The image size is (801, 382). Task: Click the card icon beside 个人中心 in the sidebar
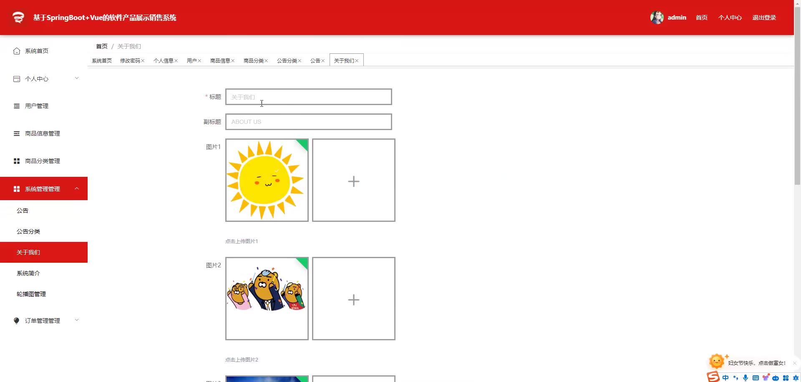[17, 79]
